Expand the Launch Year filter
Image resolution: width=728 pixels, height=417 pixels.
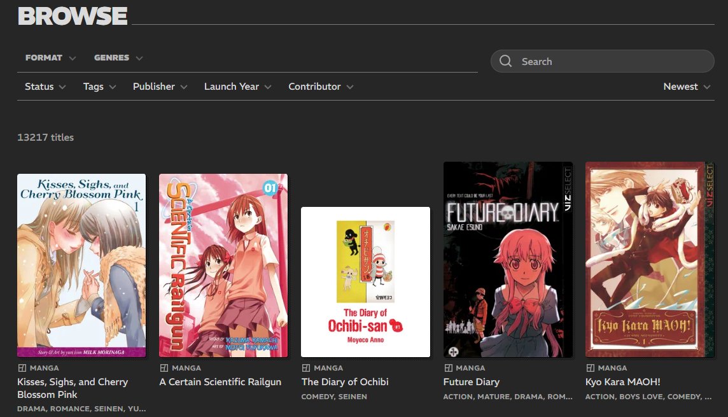coord(237,87)
